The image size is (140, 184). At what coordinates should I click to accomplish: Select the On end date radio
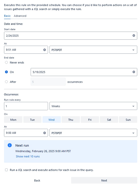(7, 72)
